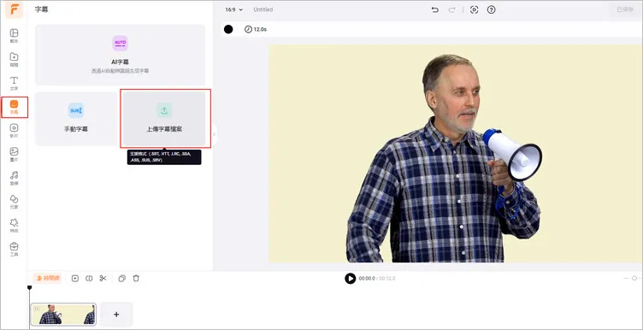This screenshot has width=643, height=330.
Task: Toggle the orange timeline mode button
Action: pos(48,279)
